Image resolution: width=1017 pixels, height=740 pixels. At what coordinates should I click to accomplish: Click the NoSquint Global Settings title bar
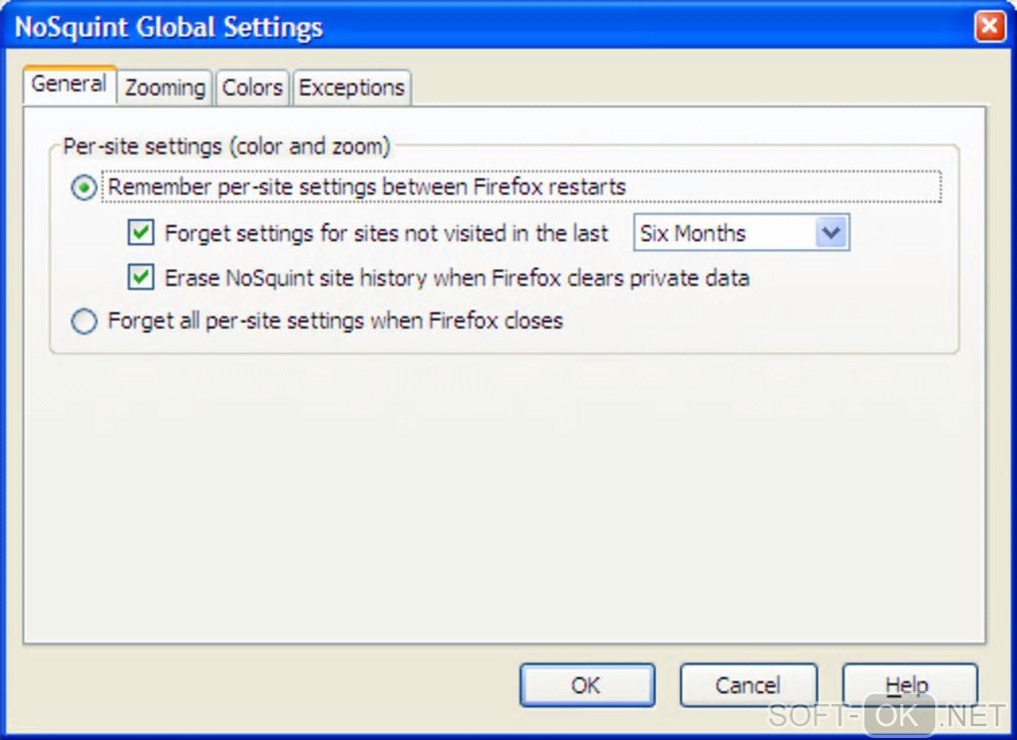(x=399, y=26)
